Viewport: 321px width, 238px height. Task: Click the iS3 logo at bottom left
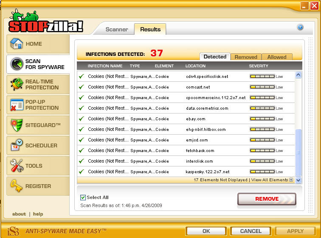tap(13, 232)
